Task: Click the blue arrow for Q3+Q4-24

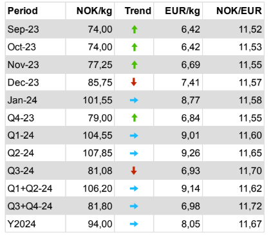Action: pyautogui.click(x=134, y=206)
